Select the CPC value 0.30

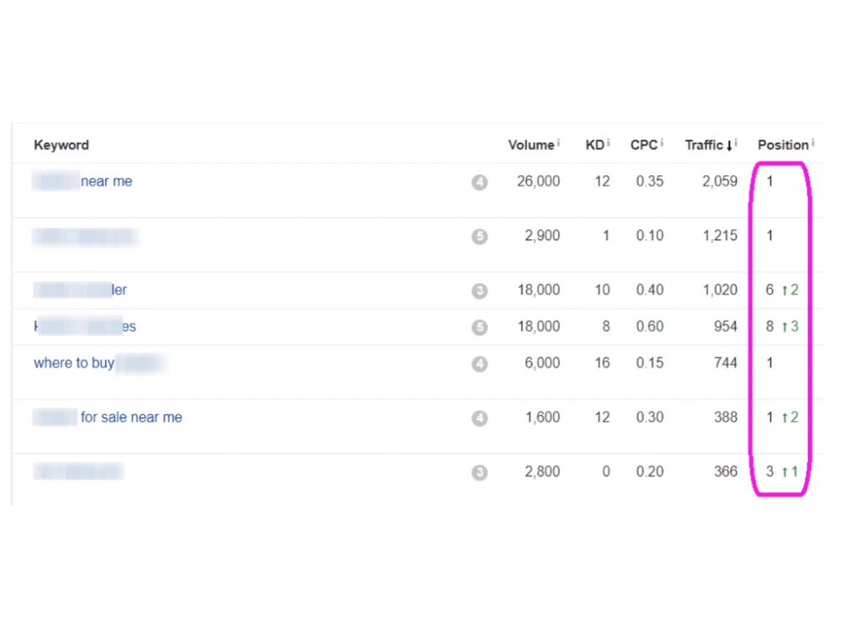[649, 417]
